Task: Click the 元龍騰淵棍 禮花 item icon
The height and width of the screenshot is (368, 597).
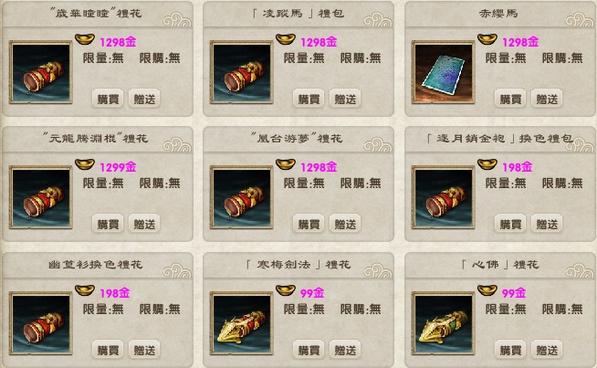Action: [x=41, y=197]
